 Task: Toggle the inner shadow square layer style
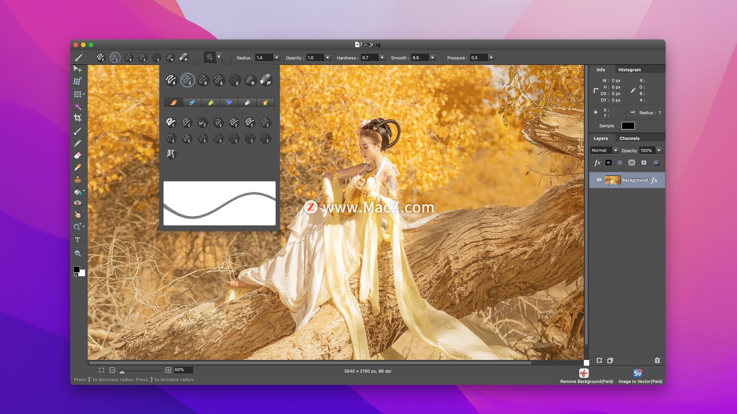click(x=644, y=163)
